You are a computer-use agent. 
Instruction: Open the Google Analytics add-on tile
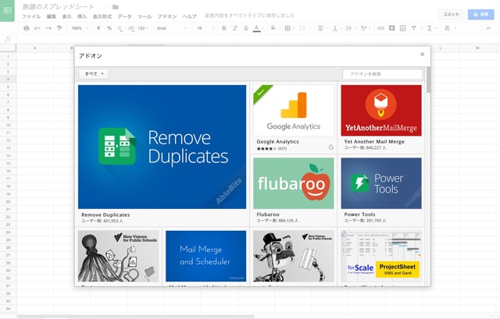[x=294, y=111]
